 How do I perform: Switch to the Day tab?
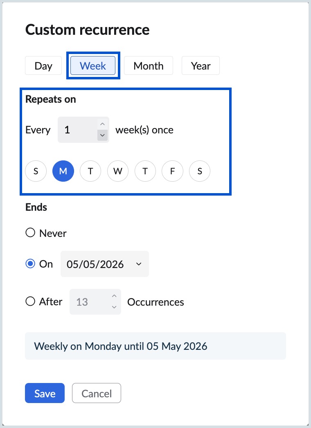pyautogui.click(x=43, y=65)
